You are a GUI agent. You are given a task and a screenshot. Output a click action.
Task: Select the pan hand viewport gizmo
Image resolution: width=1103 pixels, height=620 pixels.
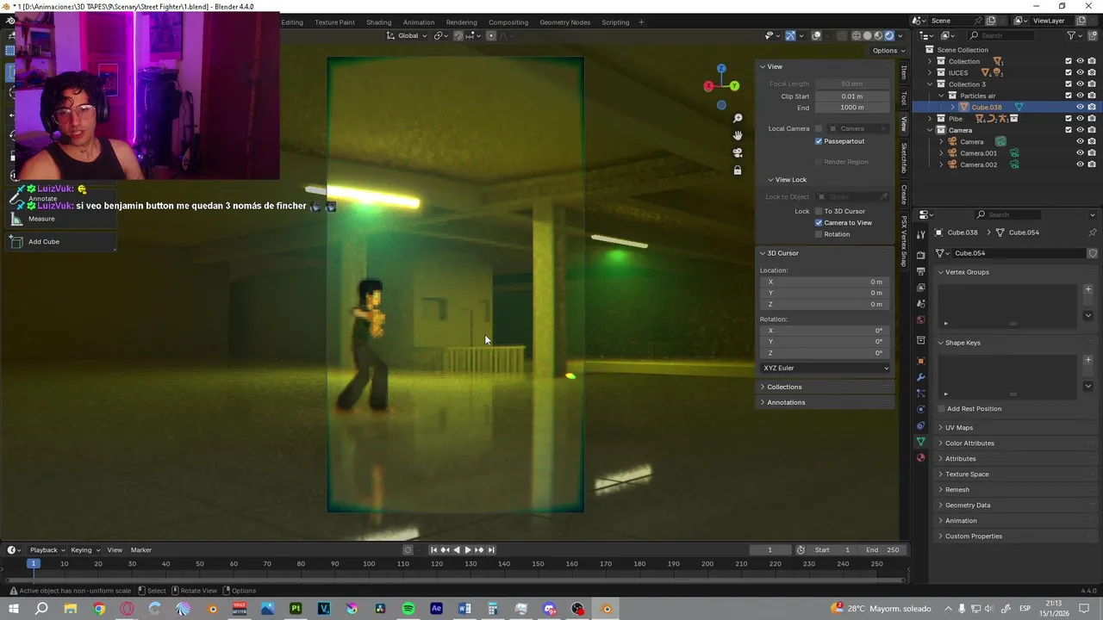[x=738, y=135]
